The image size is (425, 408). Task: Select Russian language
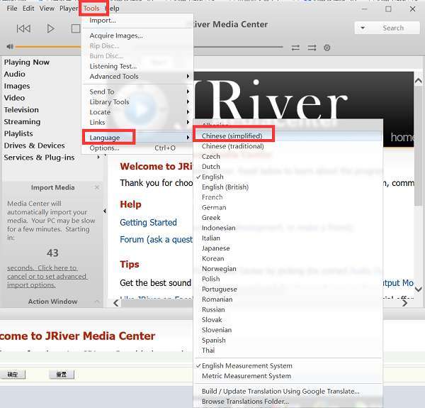tap(288, 309)
